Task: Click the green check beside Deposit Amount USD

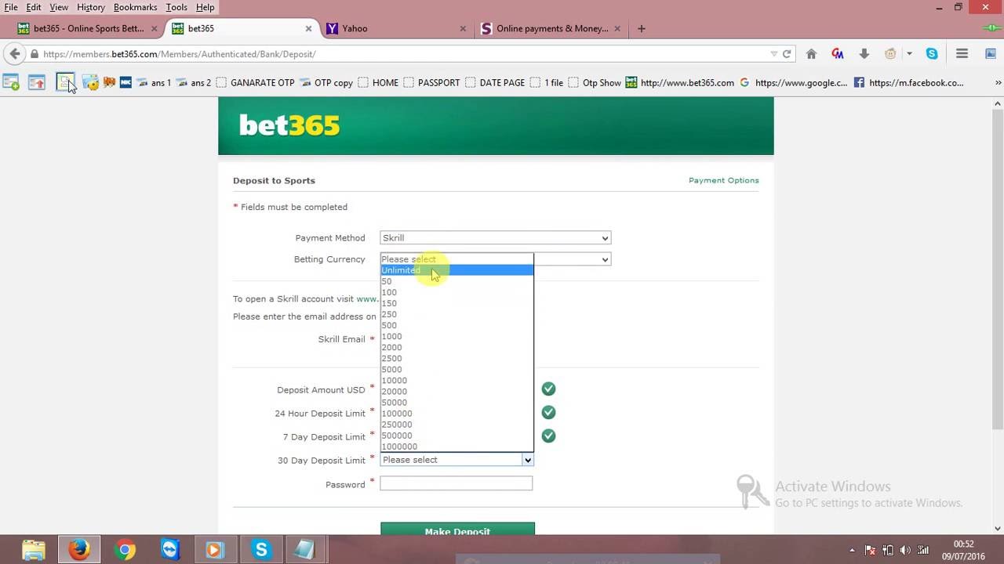Action: coord(548,389)
